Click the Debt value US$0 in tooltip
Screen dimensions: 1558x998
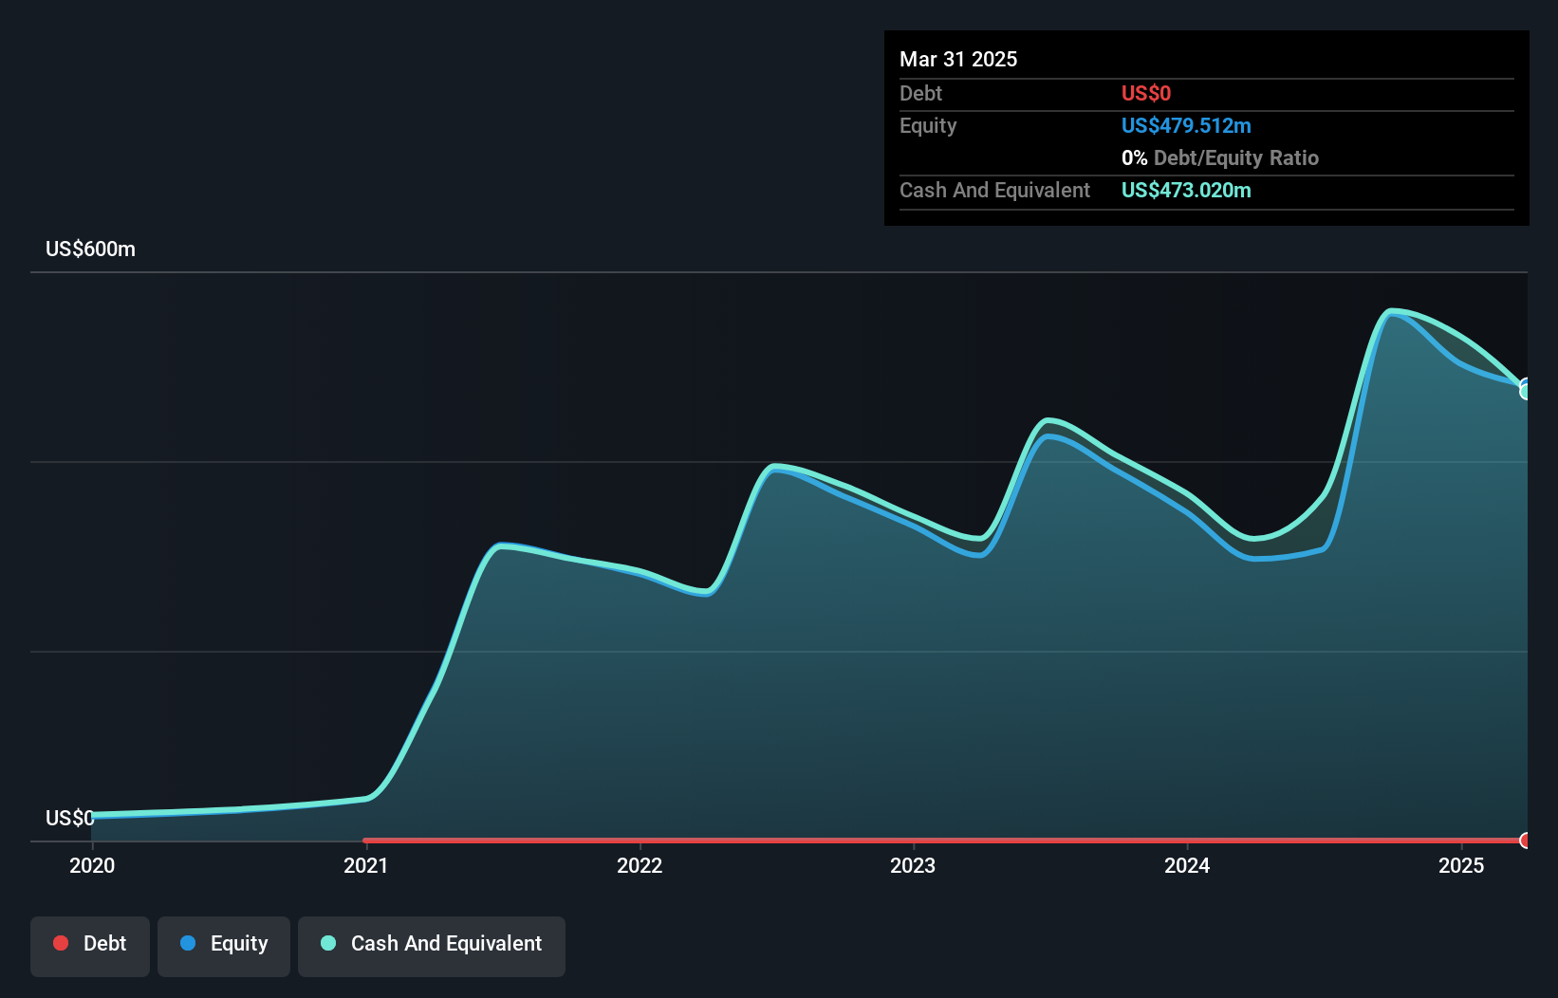1146,93
